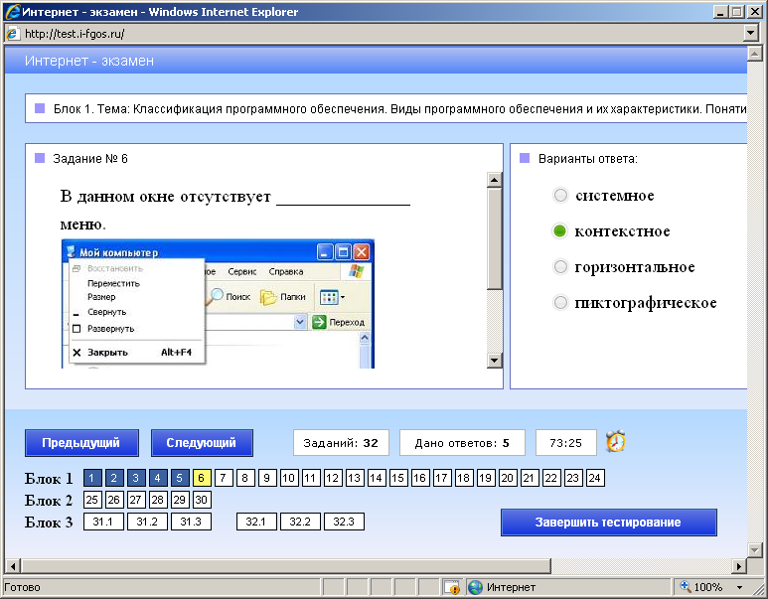The image size is (768, 599).
Task: Open the Справка menu in embedded window
Action: (x=286, y=272)
